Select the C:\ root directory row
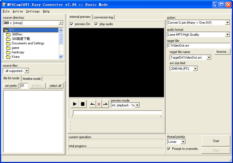This screenshot has height=163, width=233. 31,30
